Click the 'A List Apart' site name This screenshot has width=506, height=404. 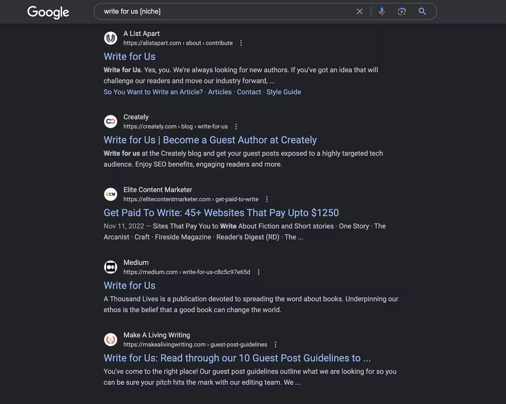click(x=141, y=33)
